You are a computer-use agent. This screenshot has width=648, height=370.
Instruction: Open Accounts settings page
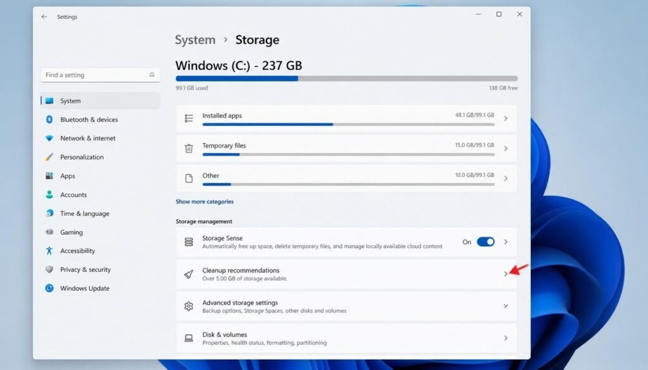101,195
